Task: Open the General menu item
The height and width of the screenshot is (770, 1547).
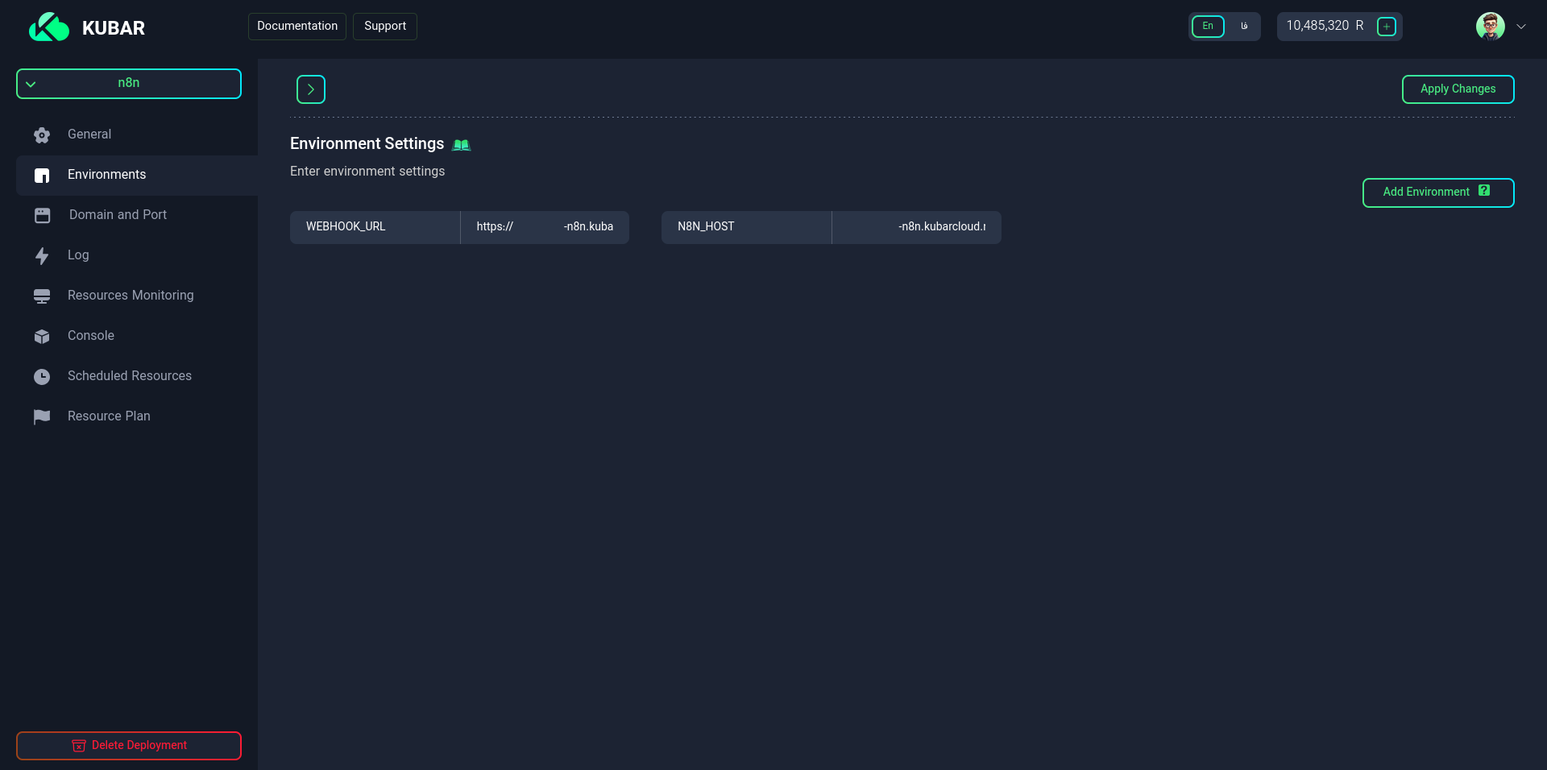Action: 137,135
